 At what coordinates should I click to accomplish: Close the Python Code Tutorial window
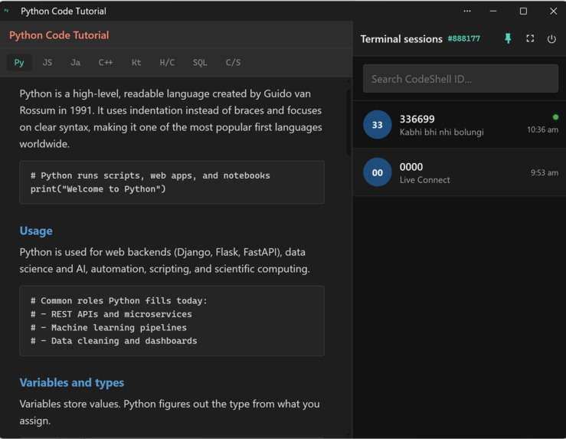point(554,11)
